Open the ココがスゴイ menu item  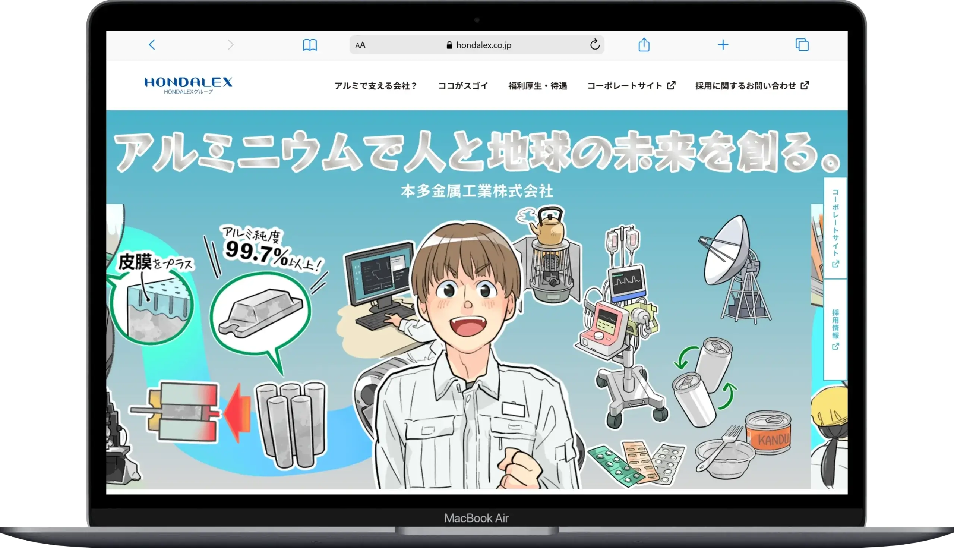(463, 86)
